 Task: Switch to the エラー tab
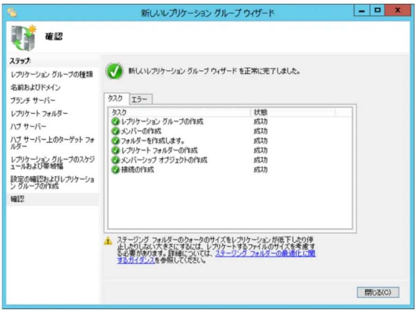140,99
